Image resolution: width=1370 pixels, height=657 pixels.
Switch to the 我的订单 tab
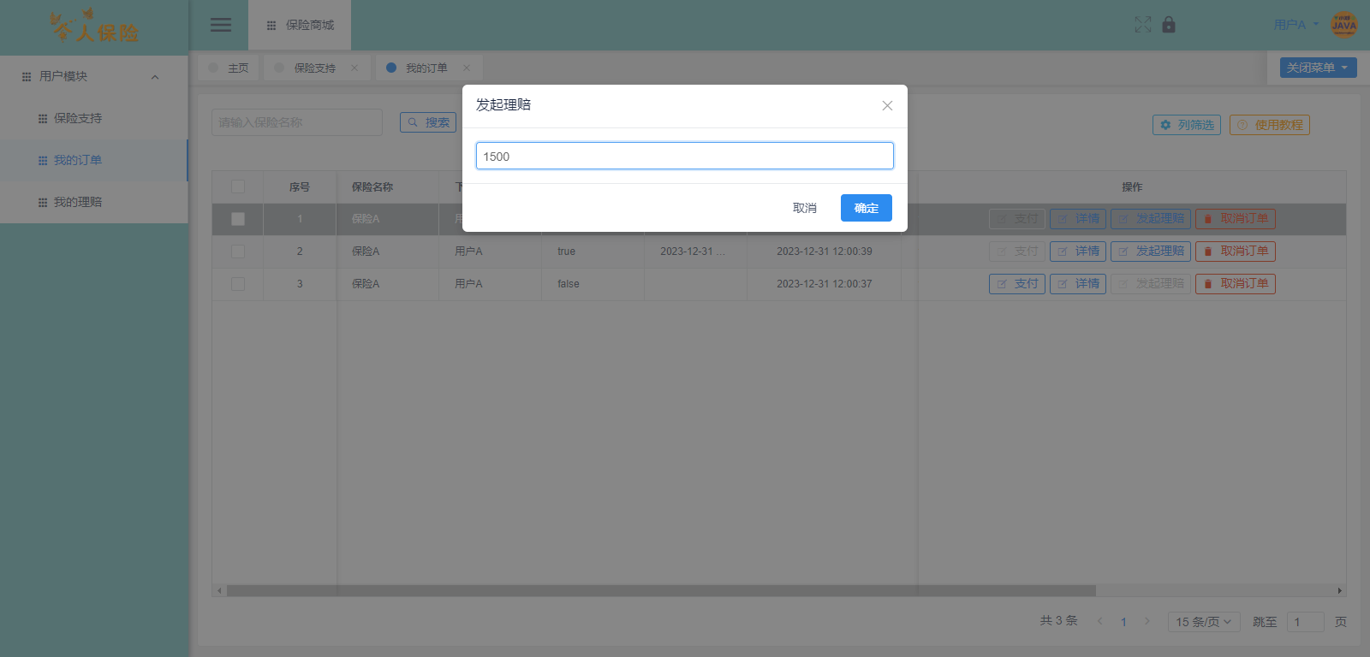(429, 68)
